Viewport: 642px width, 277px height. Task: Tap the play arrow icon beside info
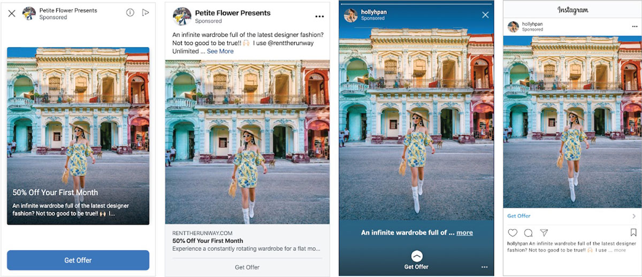coord(146,13)
